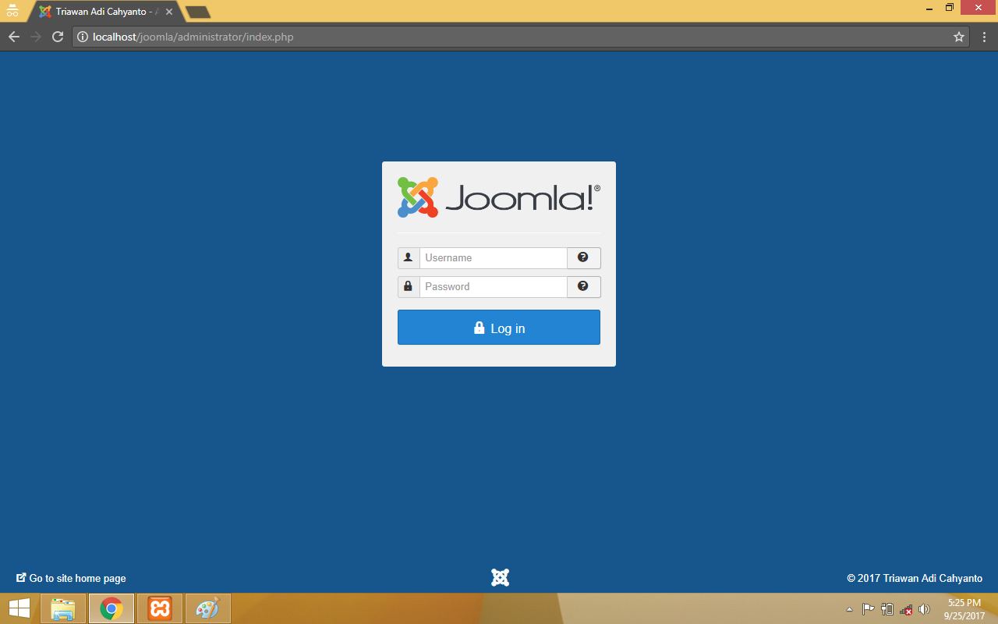Image resolution: width=998 pixels, height=624 pixels.
Task: Open File Explorer from the taskbar
Action: coord(63,608)
